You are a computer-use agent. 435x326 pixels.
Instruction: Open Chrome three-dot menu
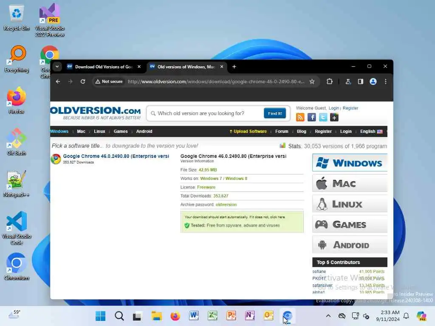386,81
